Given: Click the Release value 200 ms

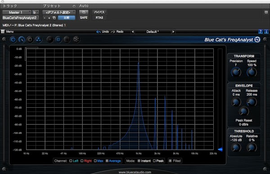Looking at the screenshot, I should (252, 95).
